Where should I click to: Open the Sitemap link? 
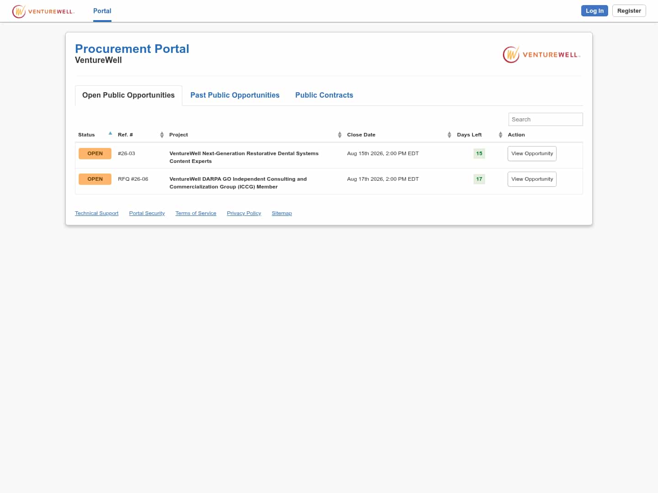(x=281, y=214)
